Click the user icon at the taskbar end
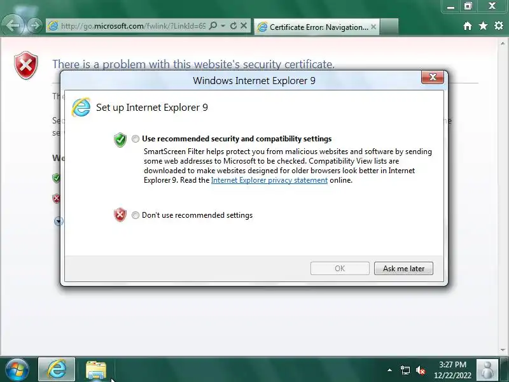This screenshot has width=509, height=382. tap(487, 370)
